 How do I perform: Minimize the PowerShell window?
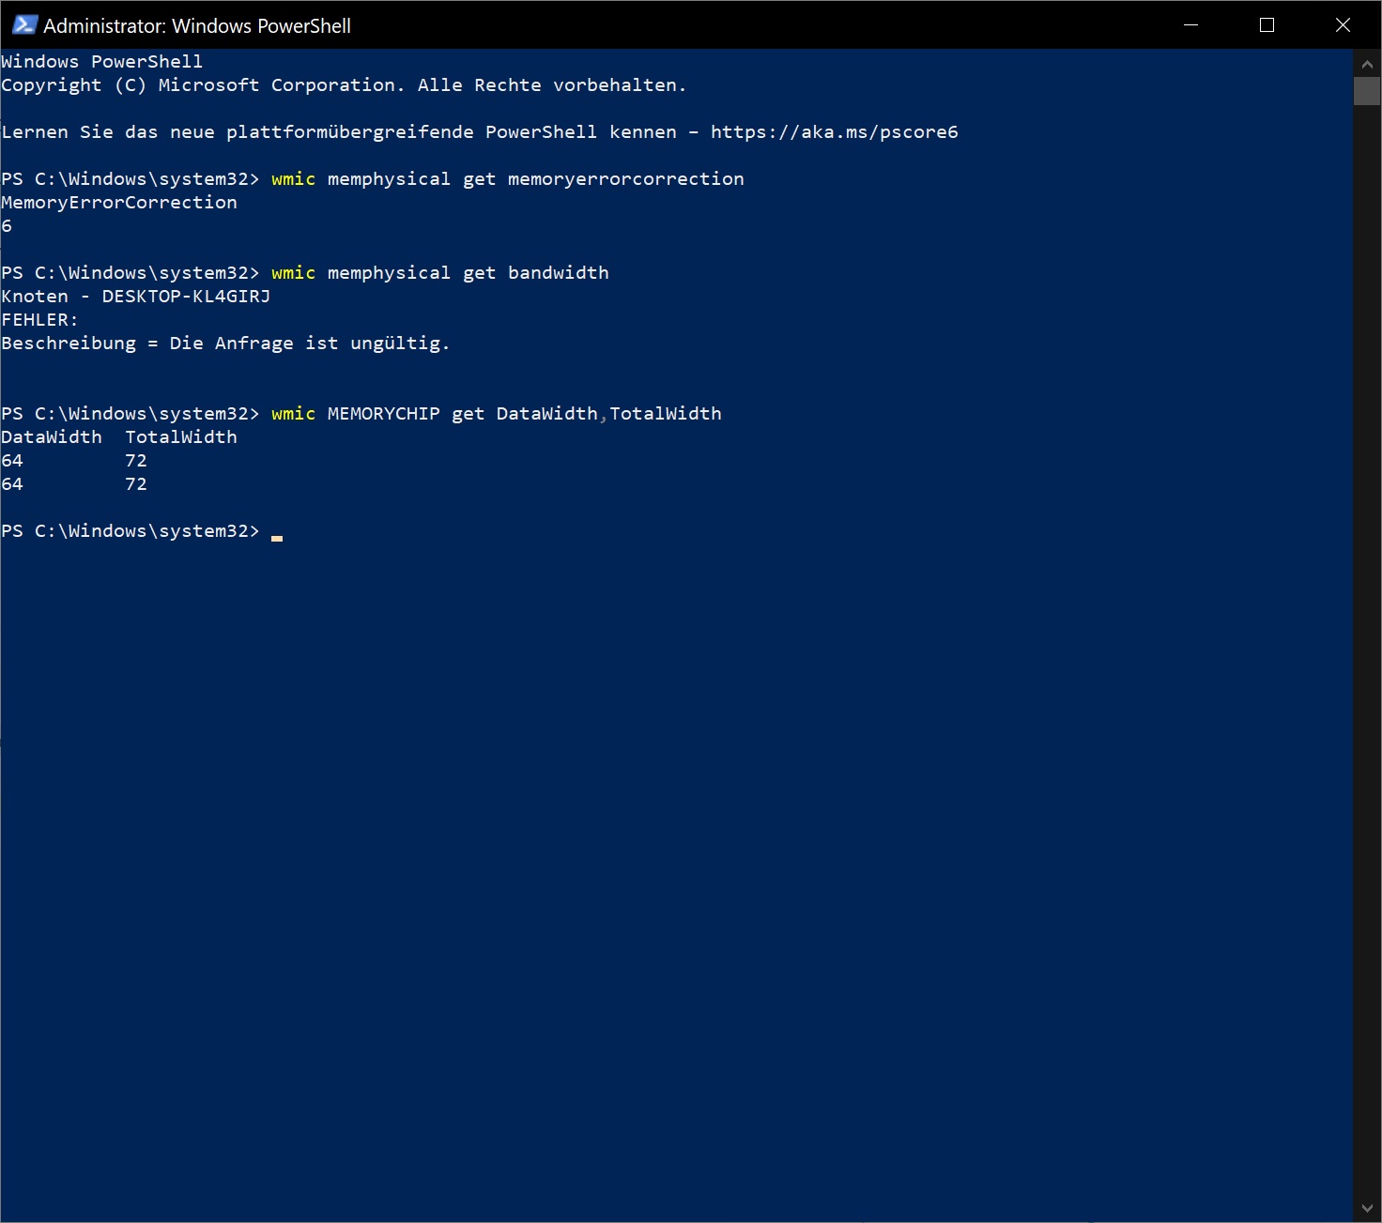tap(1190, 25)
